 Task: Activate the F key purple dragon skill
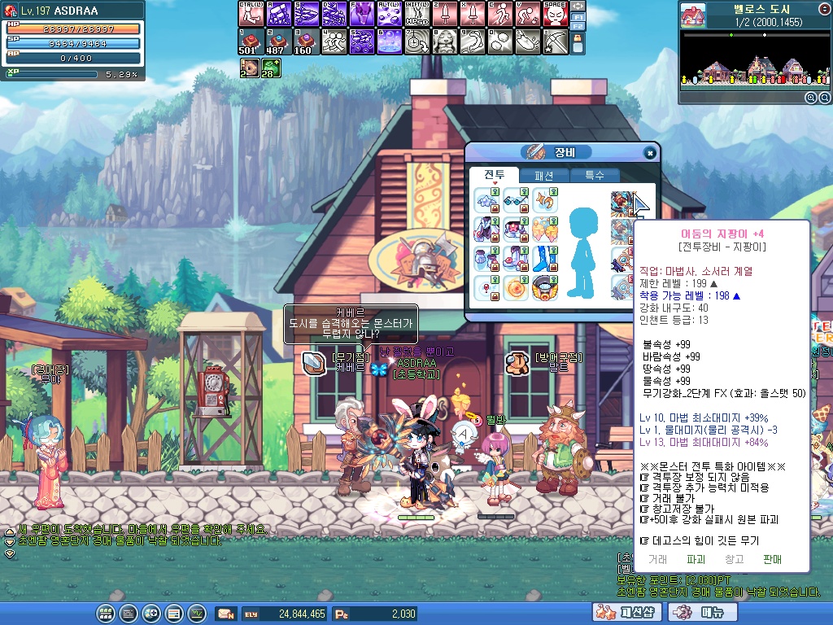pos(361,13)
